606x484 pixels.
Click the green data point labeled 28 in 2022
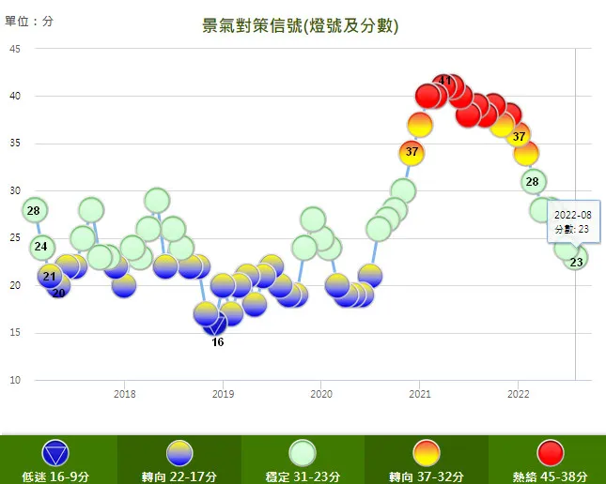pos(534,181)
